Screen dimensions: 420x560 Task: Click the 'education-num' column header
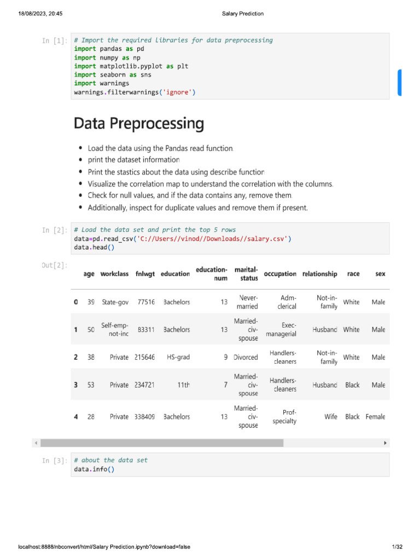coord(211,274)
